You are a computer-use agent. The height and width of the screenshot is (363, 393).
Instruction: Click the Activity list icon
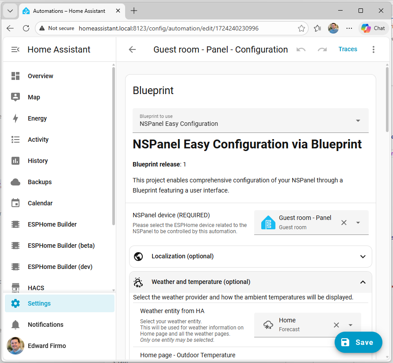pos(15,140)
